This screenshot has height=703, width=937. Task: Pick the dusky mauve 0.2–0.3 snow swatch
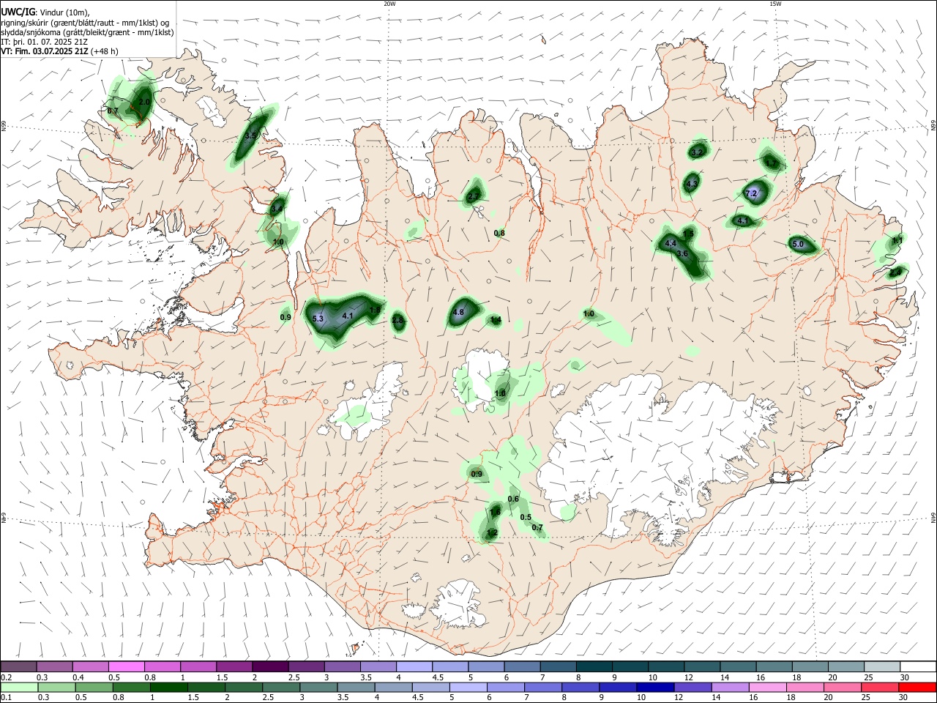(x=19, y=666)
